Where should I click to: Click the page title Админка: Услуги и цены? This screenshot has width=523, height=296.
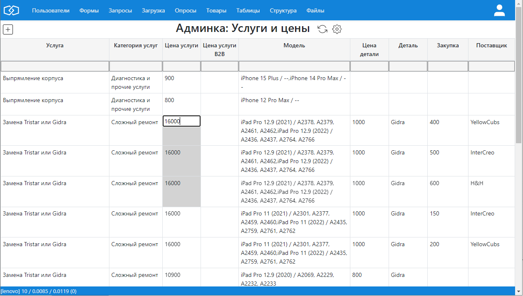pos(243,28)
